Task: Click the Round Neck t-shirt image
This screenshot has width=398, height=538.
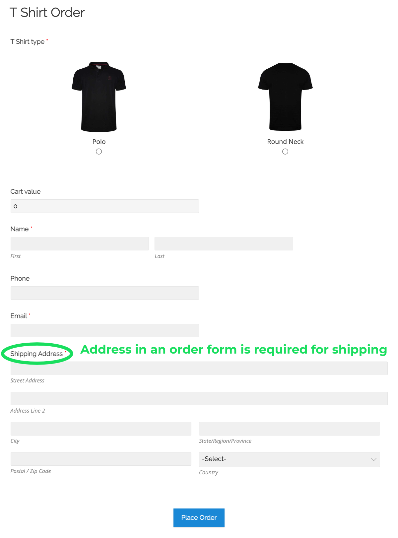Action: click(x=285, y=97)
